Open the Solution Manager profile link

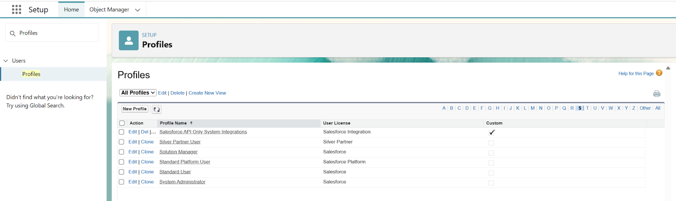pos(178,152)
